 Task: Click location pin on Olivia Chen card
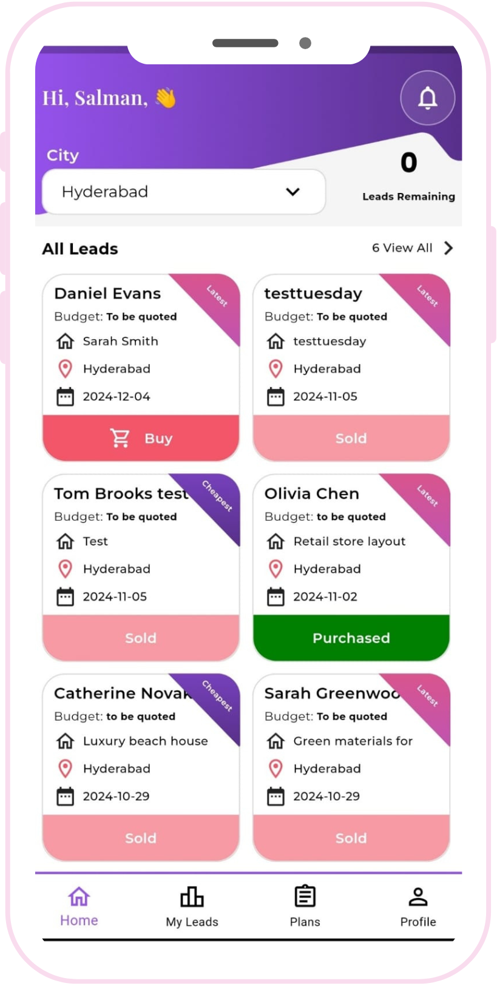(276, 569)
